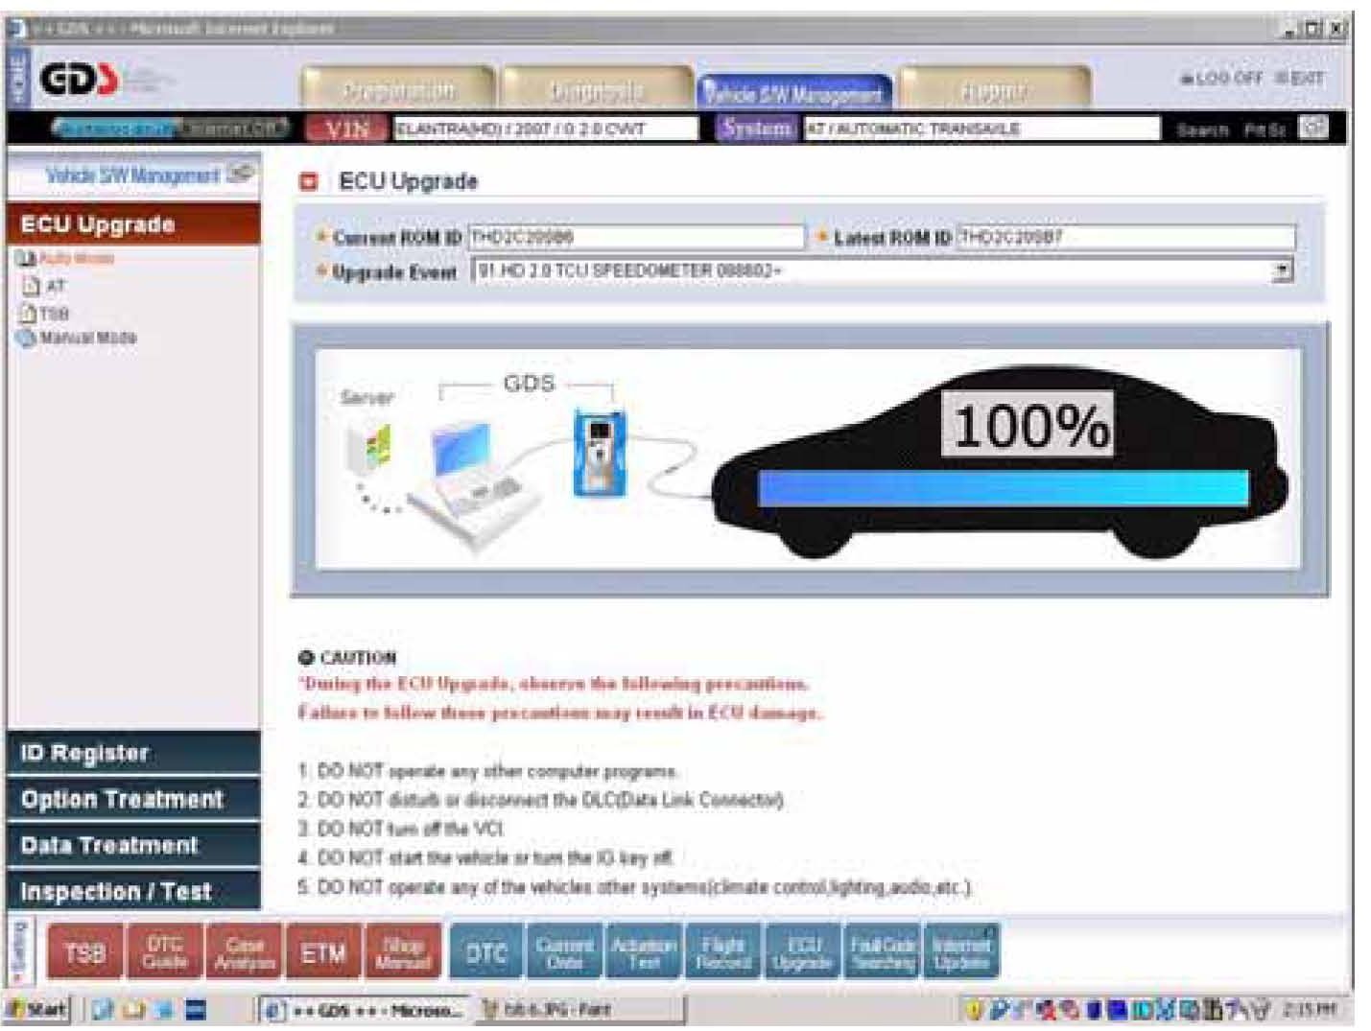Screen dimensions: 1371x1031
Task: Click the Windows Start button
Action: [x=38, y=1009]
